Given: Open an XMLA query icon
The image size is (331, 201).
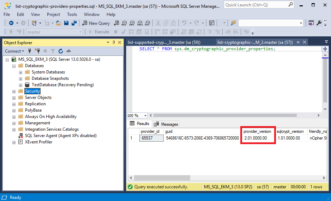Looking at the screenshot, I should [140, 23].
